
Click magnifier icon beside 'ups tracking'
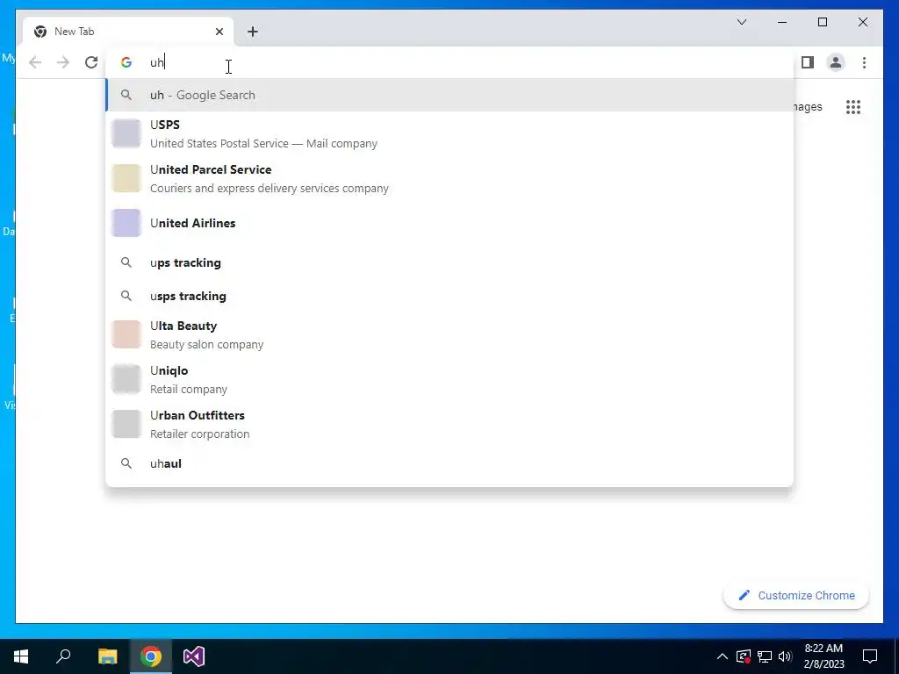tap(126, 262)
